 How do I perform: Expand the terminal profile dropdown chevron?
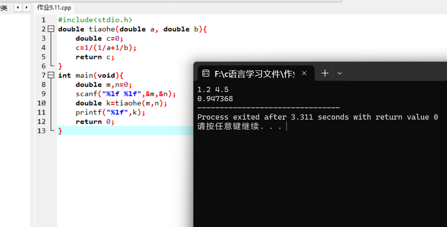pyautogui.click(x=339, y=73)
